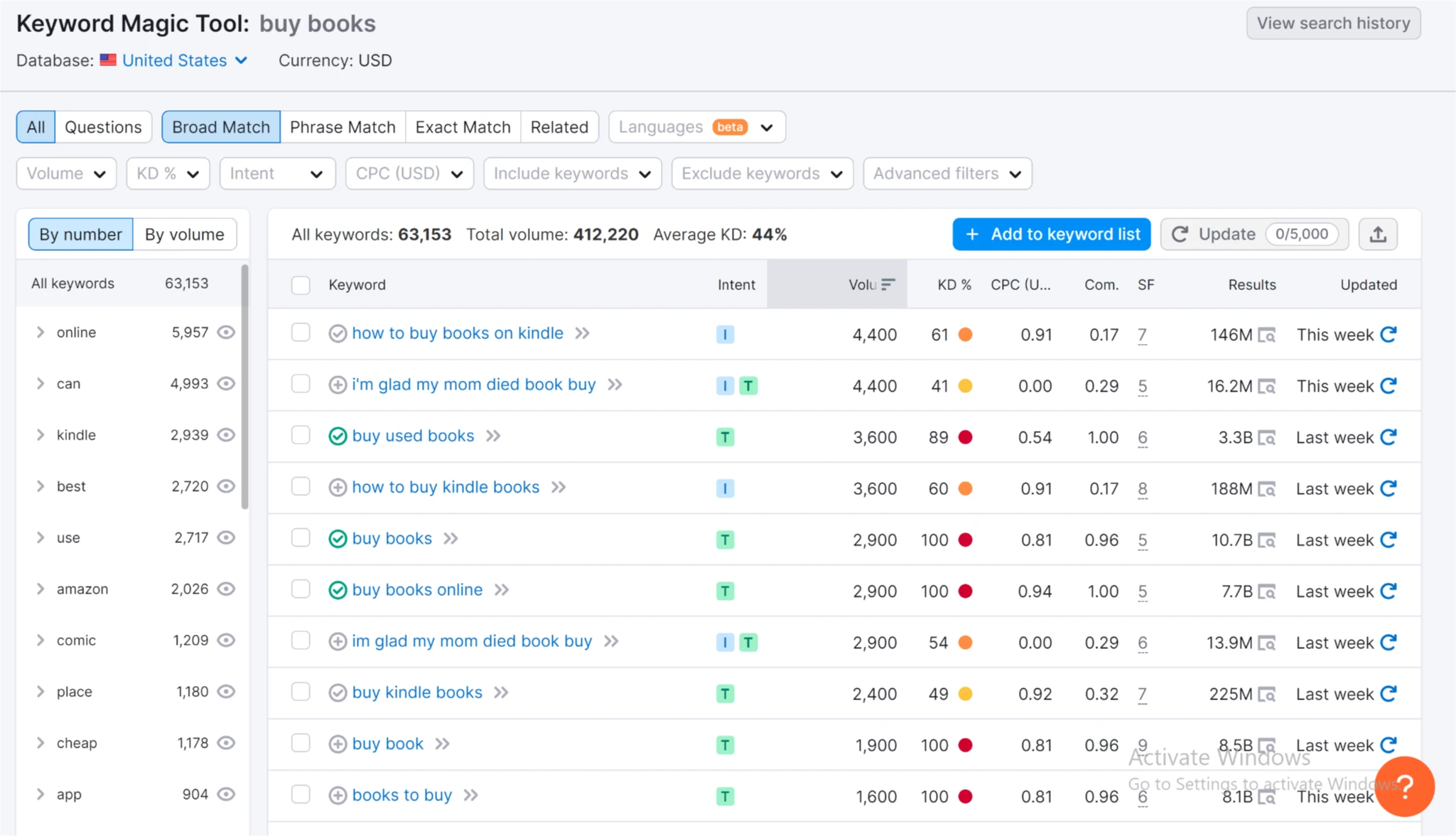The height and width of the screenshot is (836, 1456).
Task: Open double-arrow next to 'buy books online'
Action: (502, 590)
